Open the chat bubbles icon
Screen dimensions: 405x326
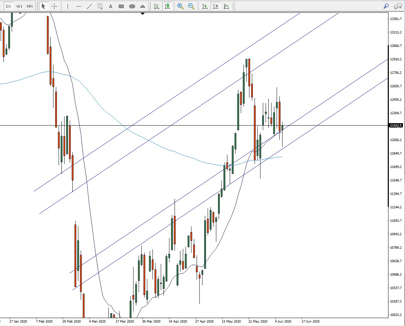pos(397,6)
